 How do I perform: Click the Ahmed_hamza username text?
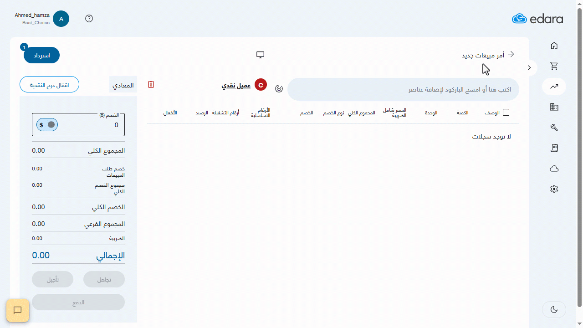tap(32, 15)
